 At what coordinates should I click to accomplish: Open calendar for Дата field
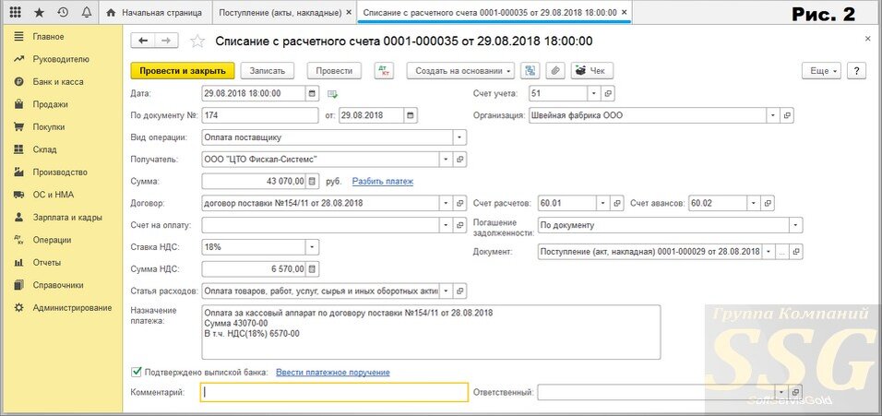tap(313, 93)
